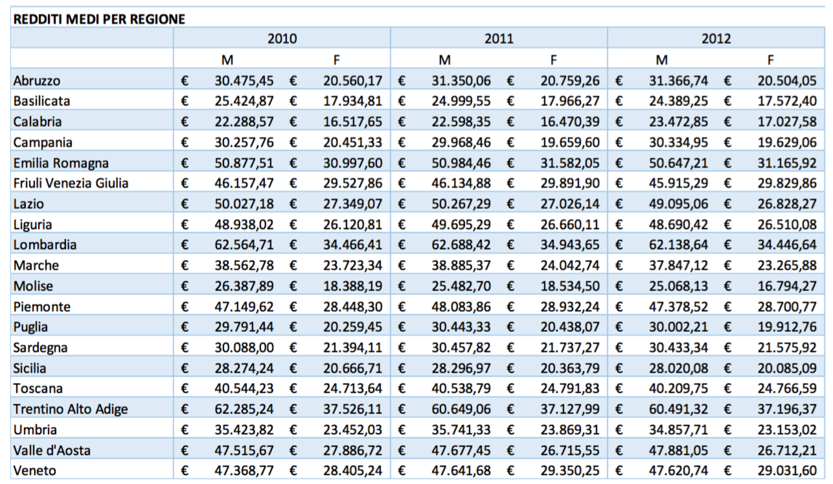
Task: Select the Emilia Romagna region cell
Action: (x=92, y=163)
